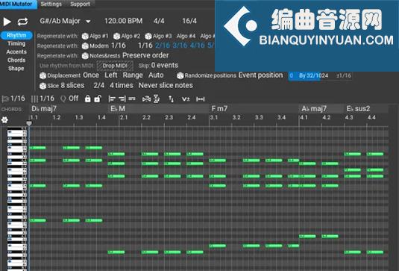Select the Eb sus2 chord block

[366, 109]
